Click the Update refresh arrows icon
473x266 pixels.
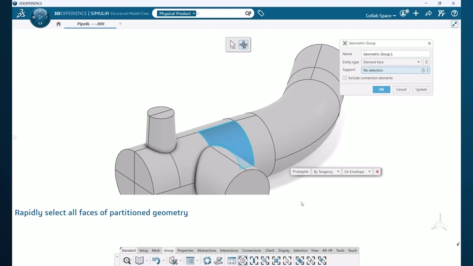tap(207, 260)
